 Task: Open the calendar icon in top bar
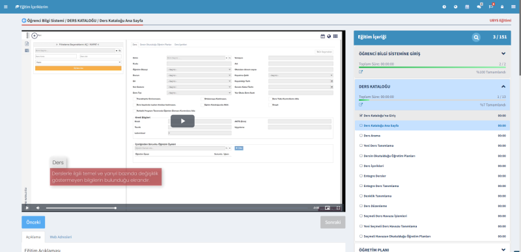(467, 6)
